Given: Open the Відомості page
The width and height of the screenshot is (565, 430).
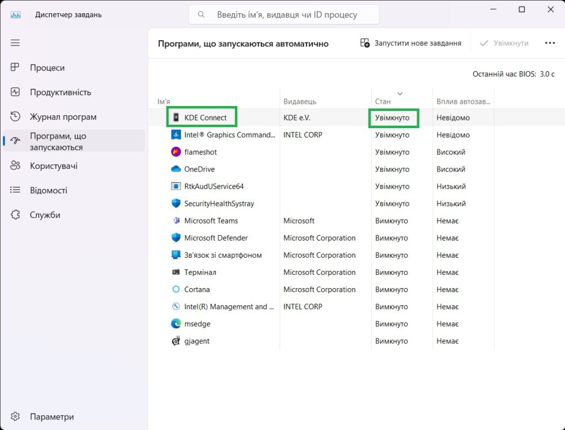Looking at the screenshot, I should pyautogui.click(x=73, y=190).
